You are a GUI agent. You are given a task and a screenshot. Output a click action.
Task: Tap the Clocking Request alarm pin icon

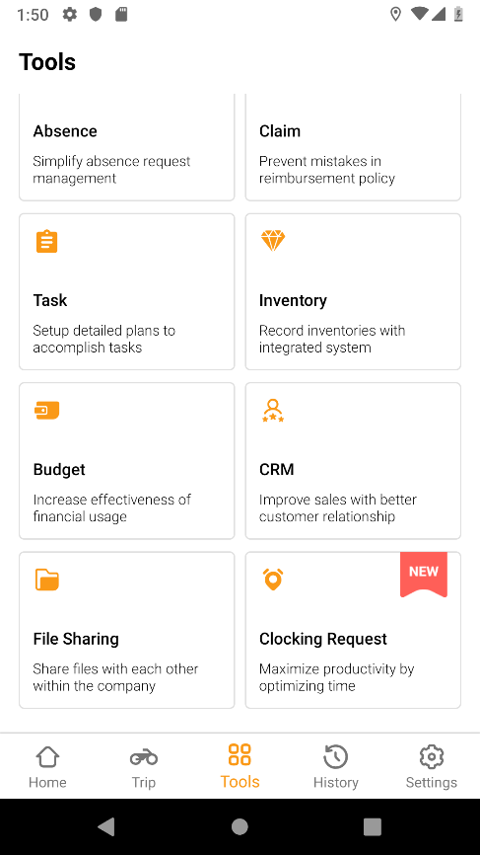coord(273,580)
